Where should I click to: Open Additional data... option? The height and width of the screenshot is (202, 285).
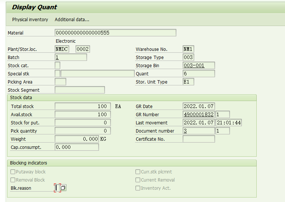pyautogui.click(x=72, y=20)
